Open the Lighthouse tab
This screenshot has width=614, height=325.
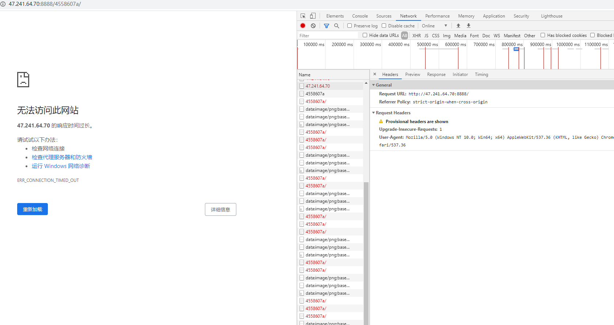coord(552,16)
